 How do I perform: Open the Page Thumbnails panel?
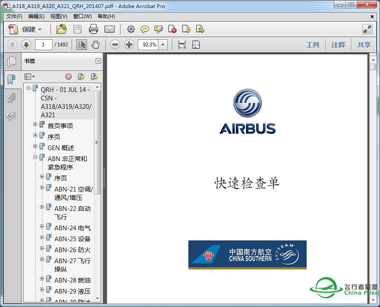tap(12, 61)
